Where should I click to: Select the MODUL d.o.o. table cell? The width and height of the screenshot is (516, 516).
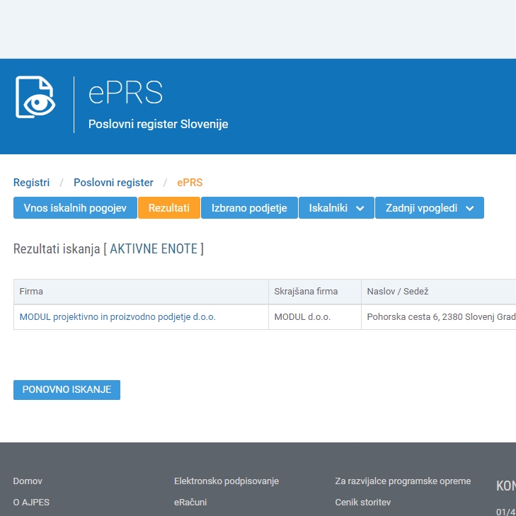315,317
